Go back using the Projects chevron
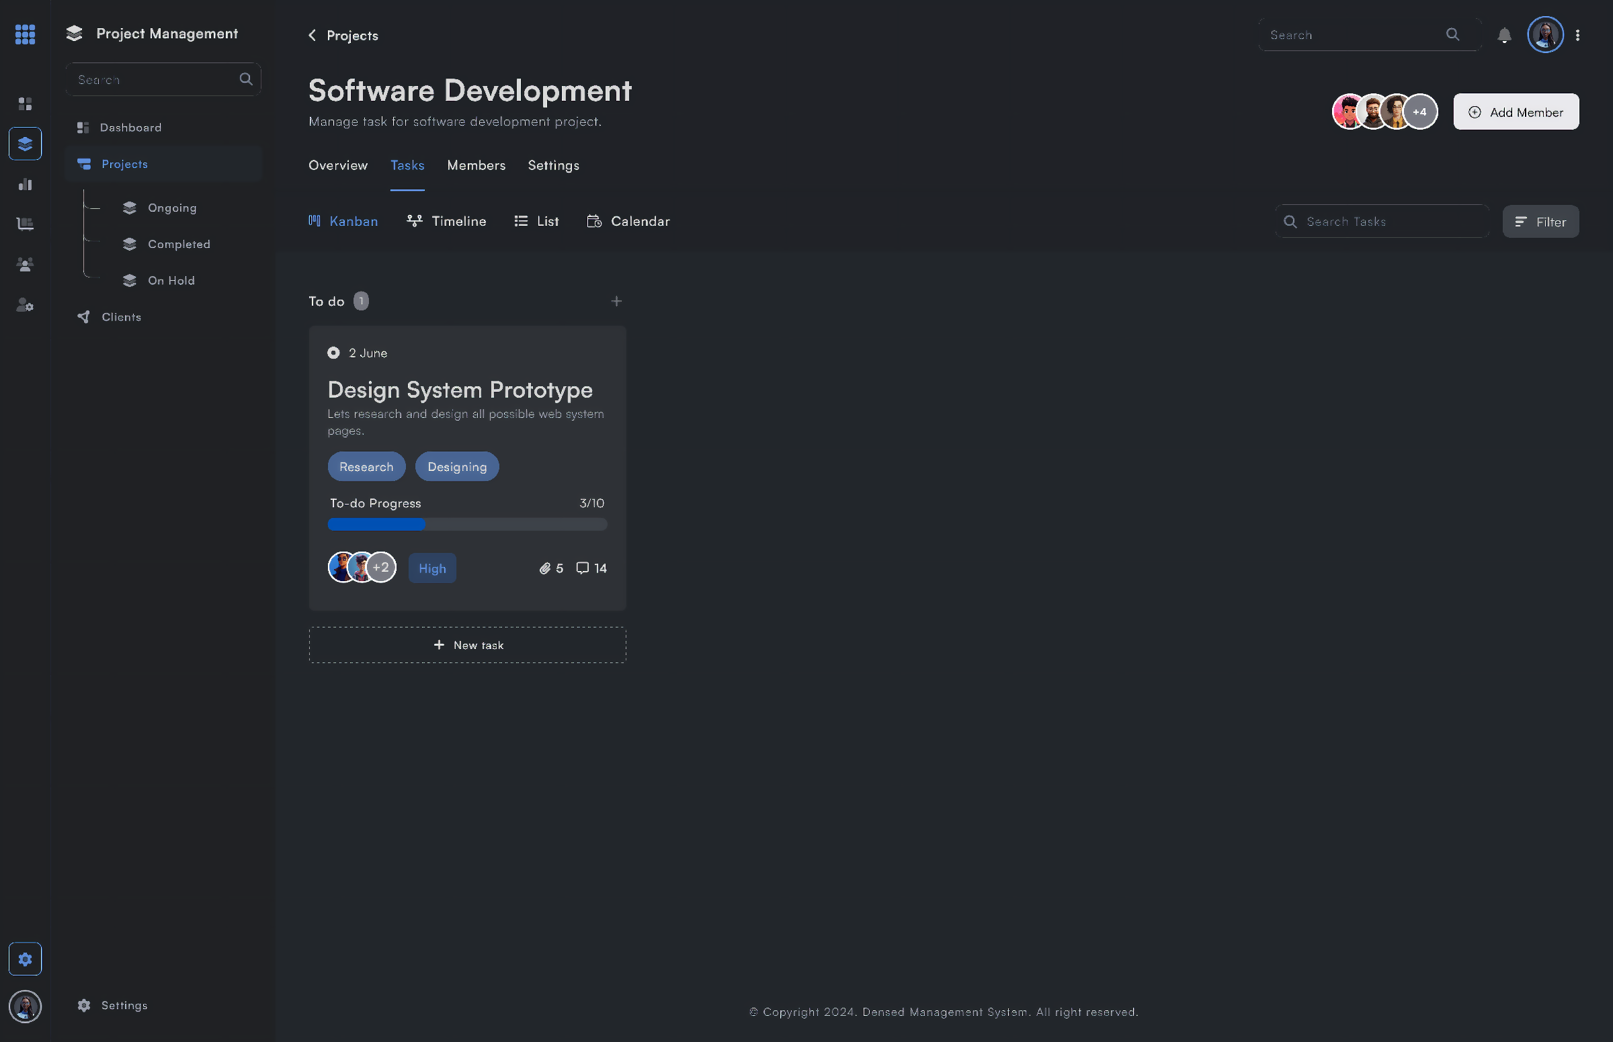This screenshot has height=1042, width=1613. click(312, 35)
